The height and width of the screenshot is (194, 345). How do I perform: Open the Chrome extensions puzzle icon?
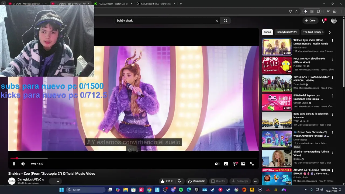tap(319, 11)
